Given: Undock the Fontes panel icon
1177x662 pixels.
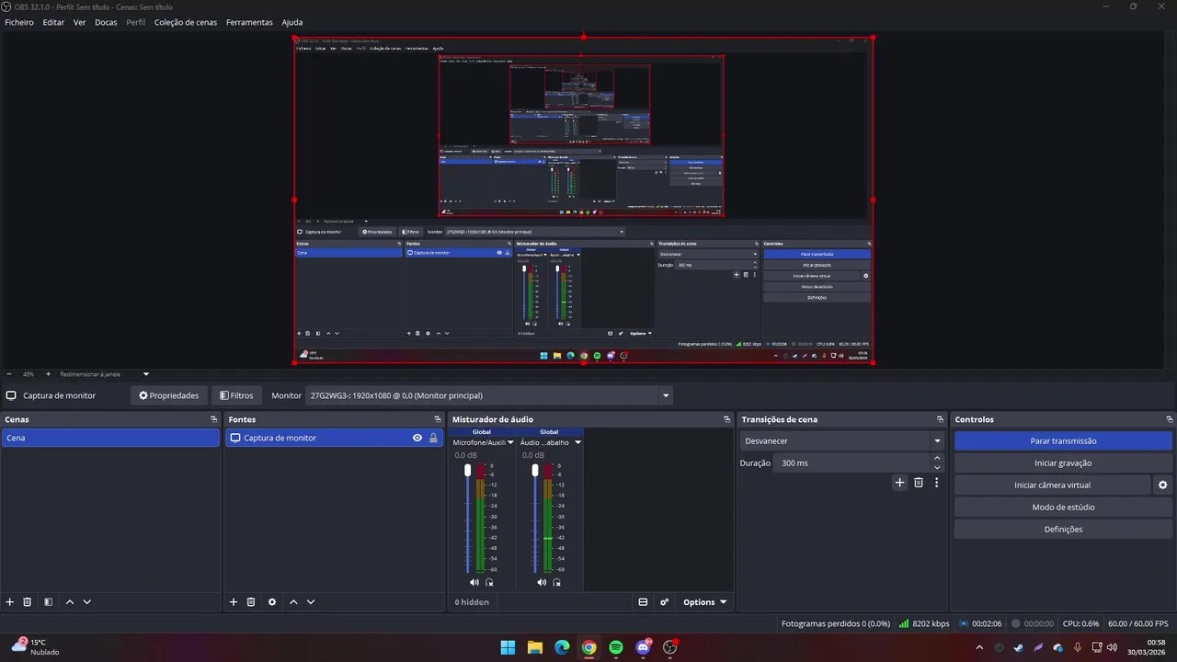Looking at the screenshot, I should coord(438,419).
